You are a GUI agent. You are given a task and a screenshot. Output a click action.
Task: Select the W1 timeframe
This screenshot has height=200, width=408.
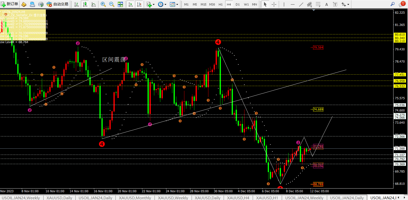coord(246,4)
